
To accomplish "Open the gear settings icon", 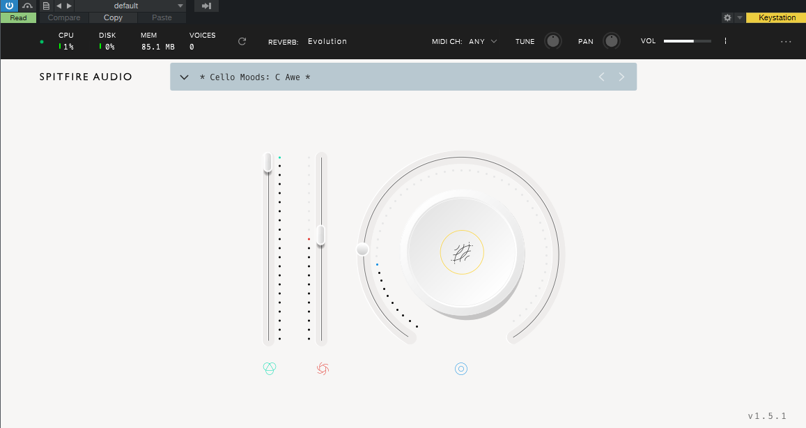I will pos(727,17).
